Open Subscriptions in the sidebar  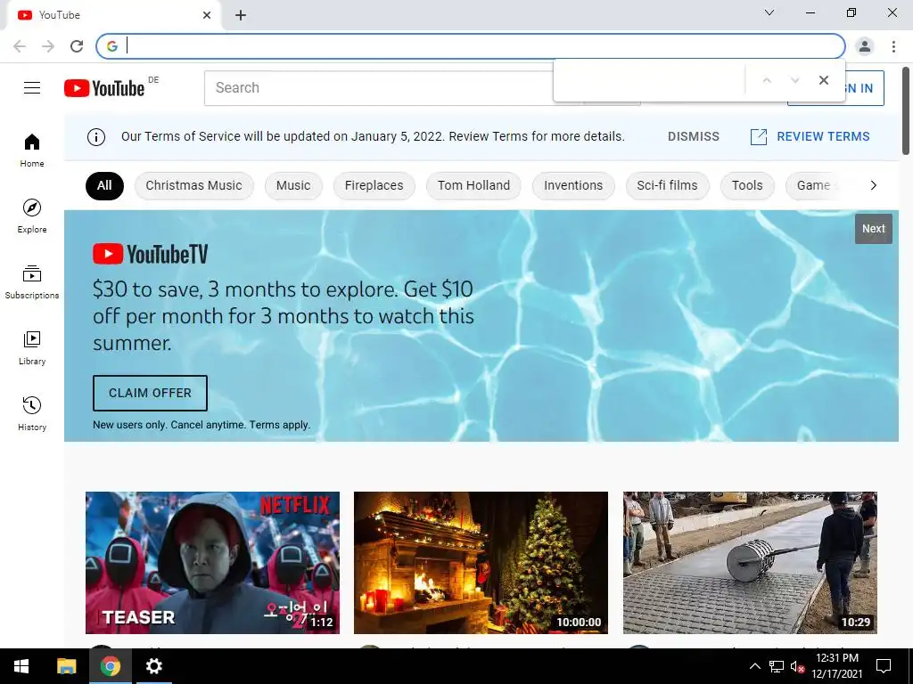tap(32, 282)
